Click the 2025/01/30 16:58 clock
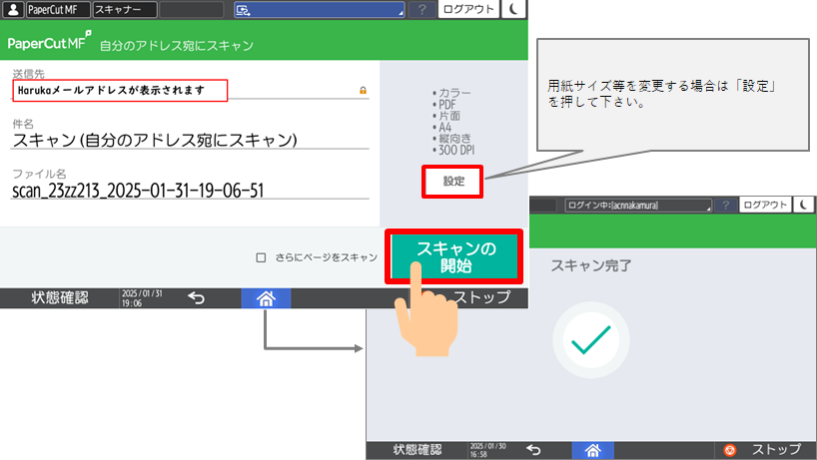The height and width of the screenshot is (460, 817). (x=487, y=450)
